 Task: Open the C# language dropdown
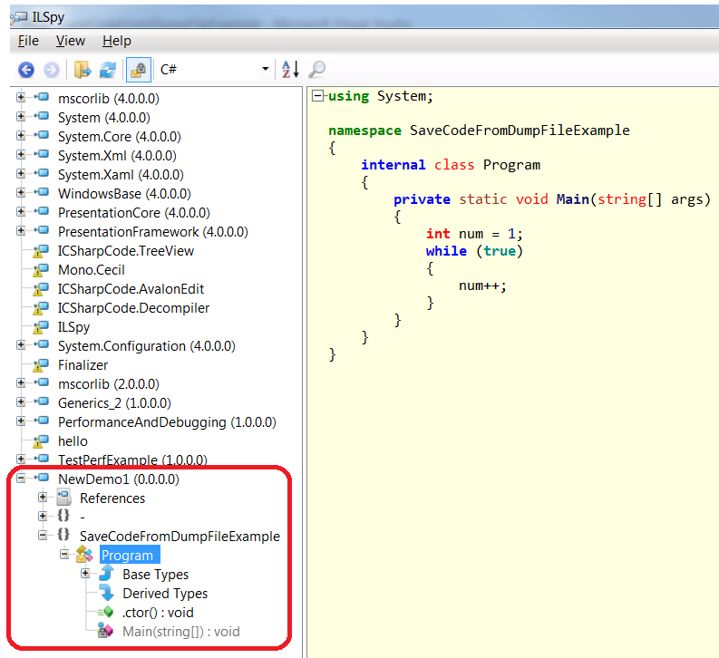click(x=215, y=70)
